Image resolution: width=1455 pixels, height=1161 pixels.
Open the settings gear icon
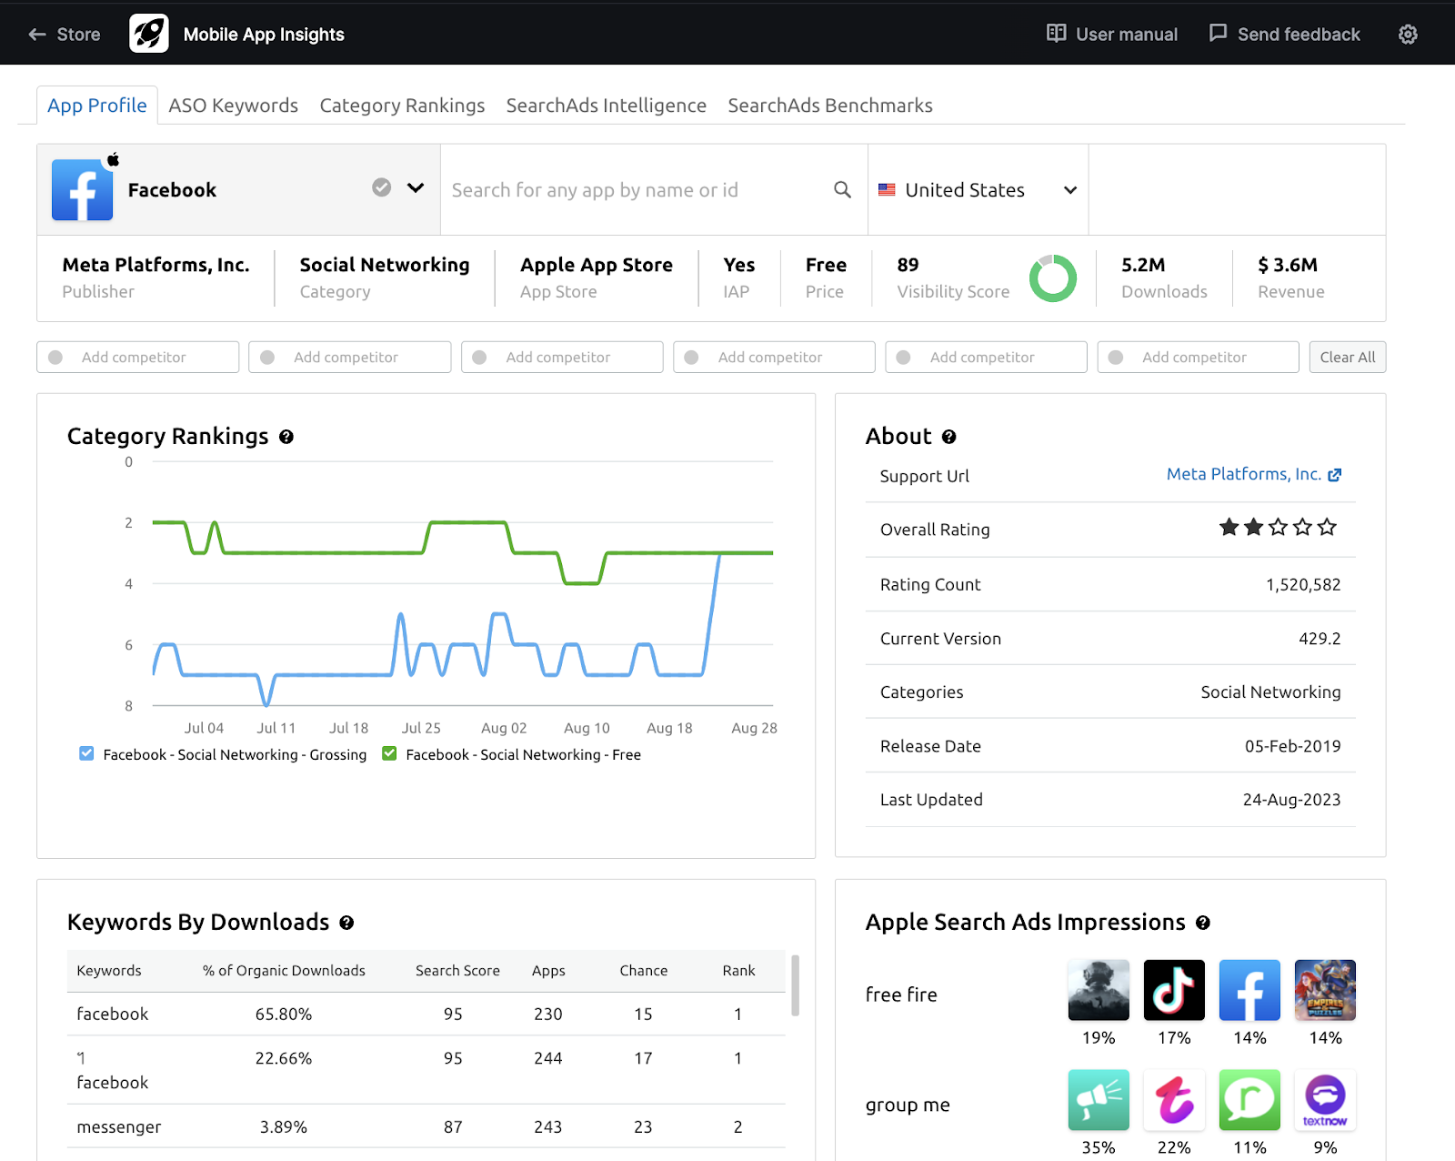(x=1407, y=34)
